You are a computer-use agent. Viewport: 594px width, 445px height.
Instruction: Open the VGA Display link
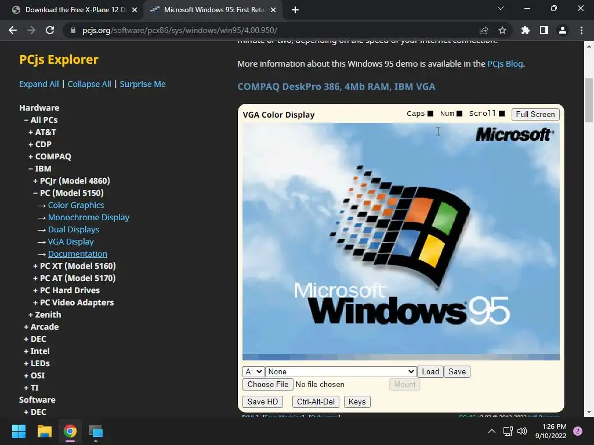point(70,242)
